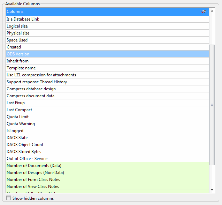This screenshot has width=222, height=205.
Task: Enable the Show hidden columns checkbox
Action: click(x=9, y=198)
